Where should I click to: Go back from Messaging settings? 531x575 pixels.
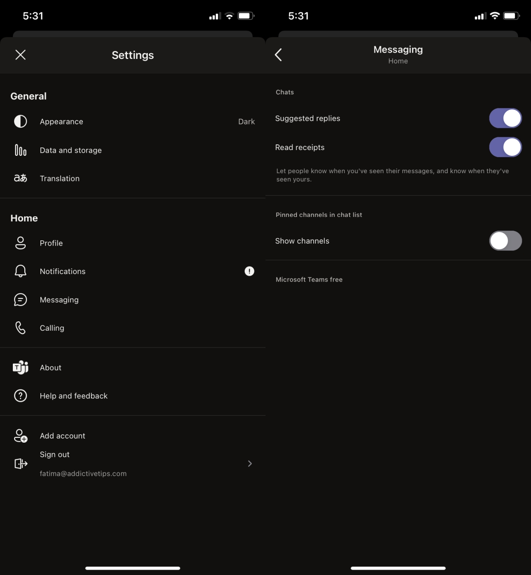tap(278, 54)
